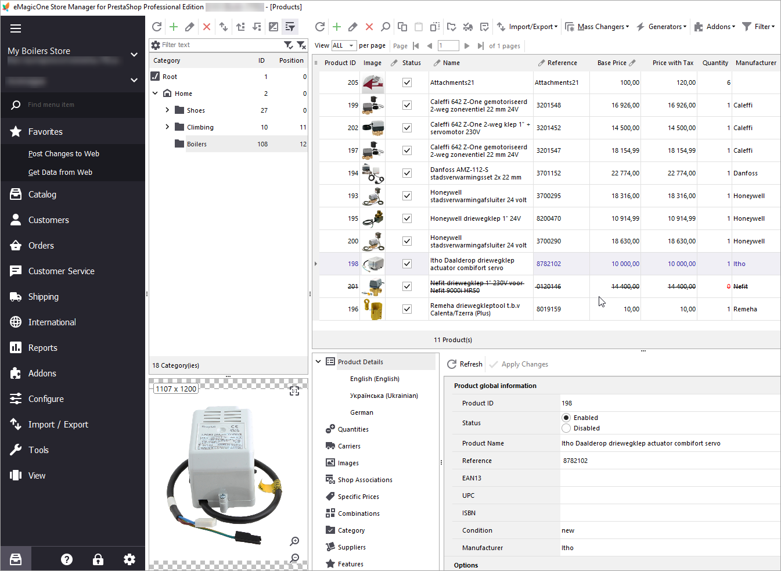Delete the selected product with the red X
Viewport: 781px width, 571px height.
(x=369, y=27)
